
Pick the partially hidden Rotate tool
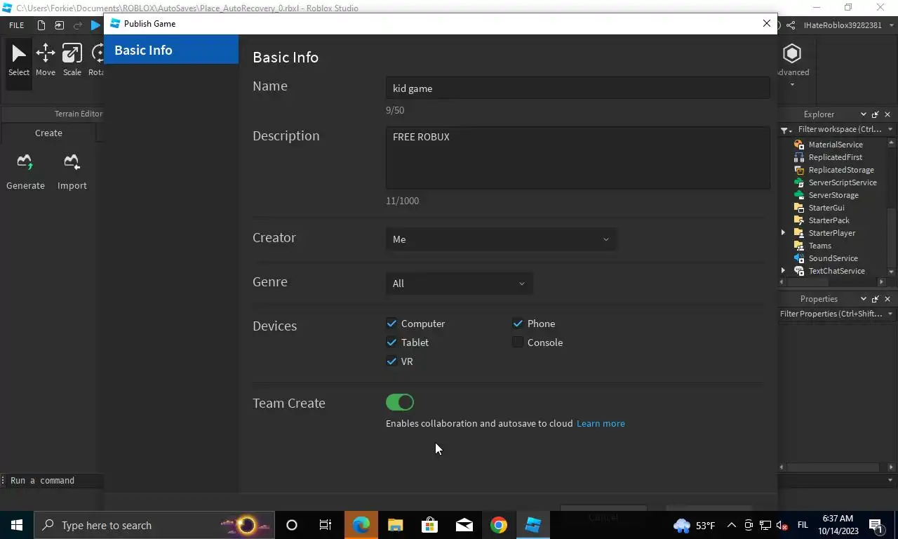(x=96, y=60)
